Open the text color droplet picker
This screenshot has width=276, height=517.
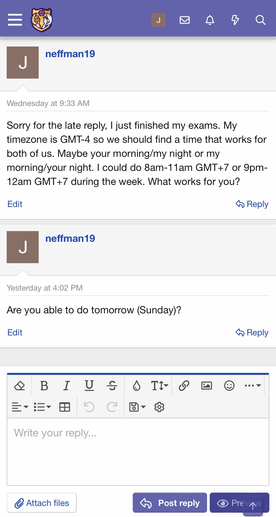(137, 386)
